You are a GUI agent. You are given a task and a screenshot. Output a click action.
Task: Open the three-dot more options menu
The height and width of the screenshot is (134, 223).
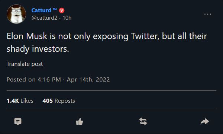point(208,14)
